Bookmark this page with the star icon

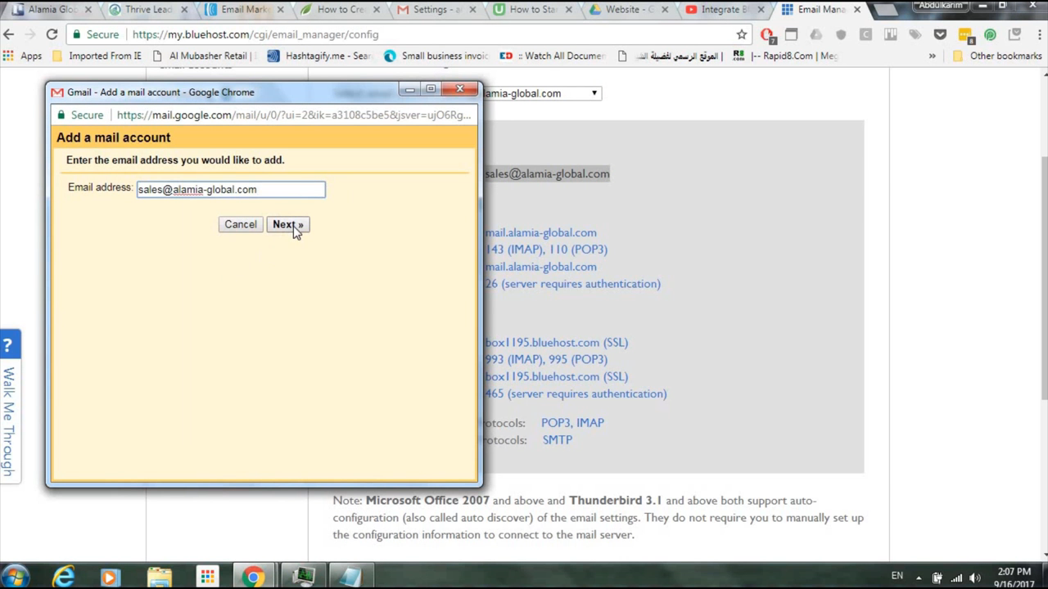pos(742,34)
